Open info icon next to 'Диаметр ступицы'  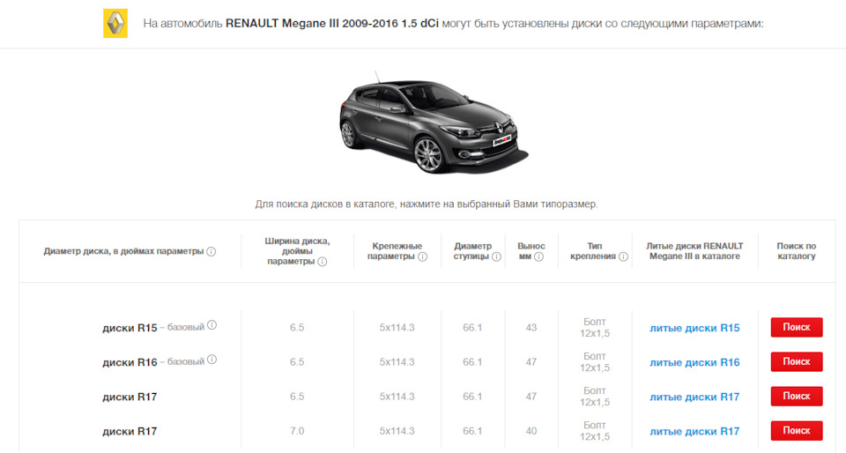496,256
